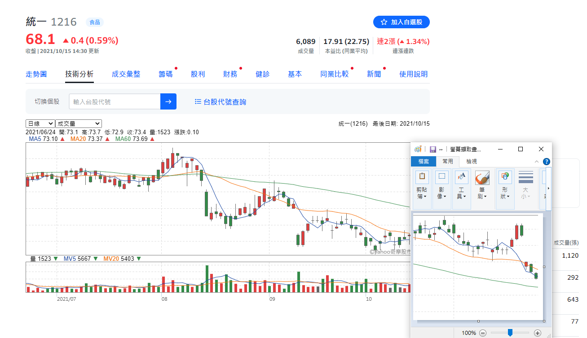
Task: Open the 台股代號查詢 link
Action: click(x=221, y=102)
